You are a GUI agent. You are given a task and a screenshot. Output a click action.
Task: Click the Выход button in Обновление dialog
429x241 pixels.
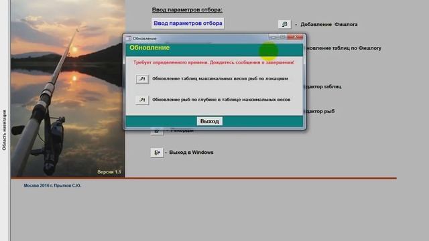[x=209, y=121]
